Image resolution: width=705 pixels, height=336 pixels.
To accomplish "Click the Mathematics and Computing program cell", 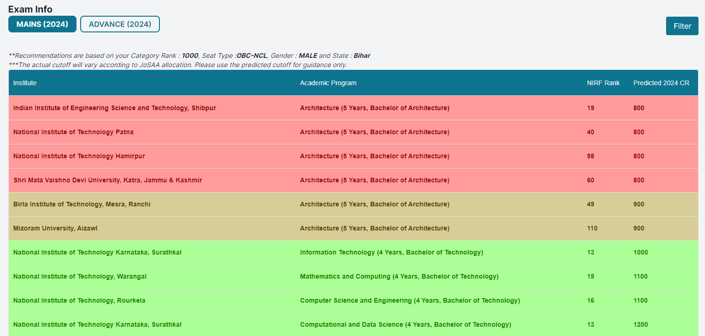I will point(399,276).
